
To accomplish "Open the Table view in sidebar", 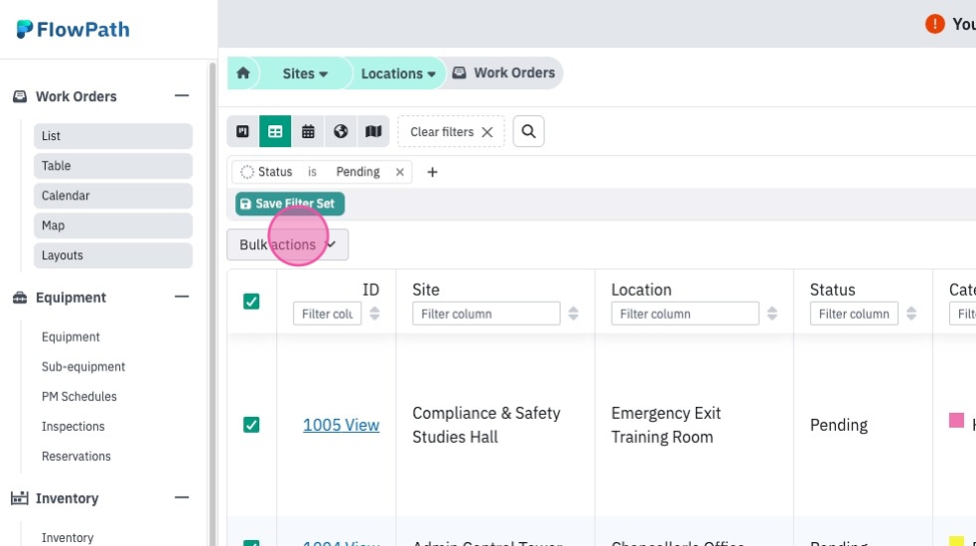I will click(113, 166).
